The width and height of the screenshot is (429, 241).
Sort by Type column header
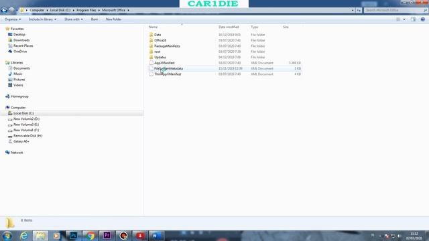(x=255, y=27)
